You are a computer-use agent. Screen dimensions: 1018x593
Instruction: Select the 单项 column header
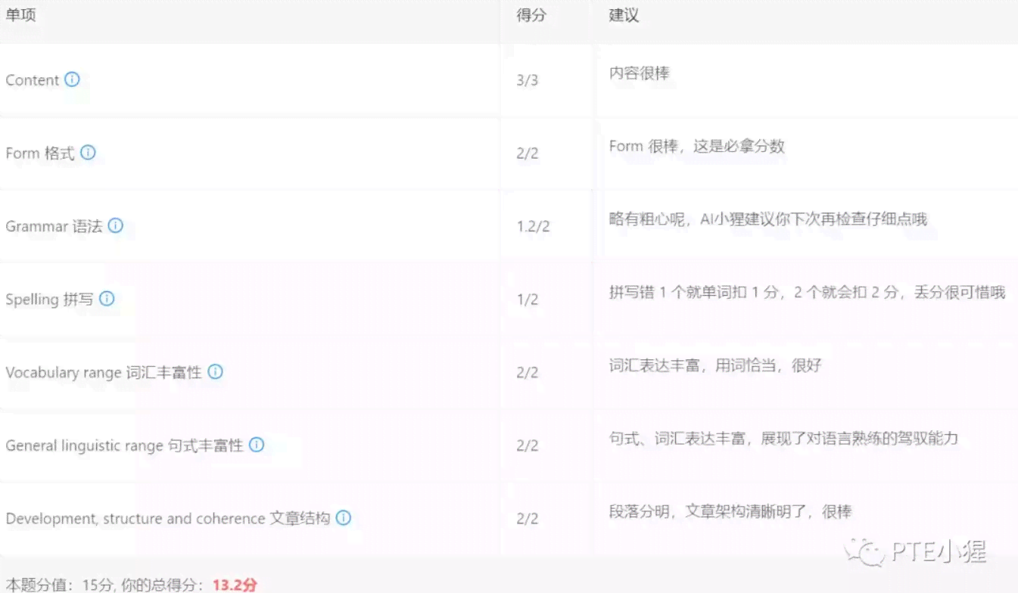point(20,15)
